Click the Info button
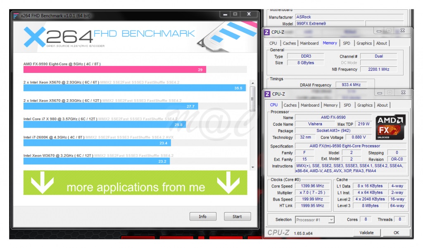 pos(202,216)
